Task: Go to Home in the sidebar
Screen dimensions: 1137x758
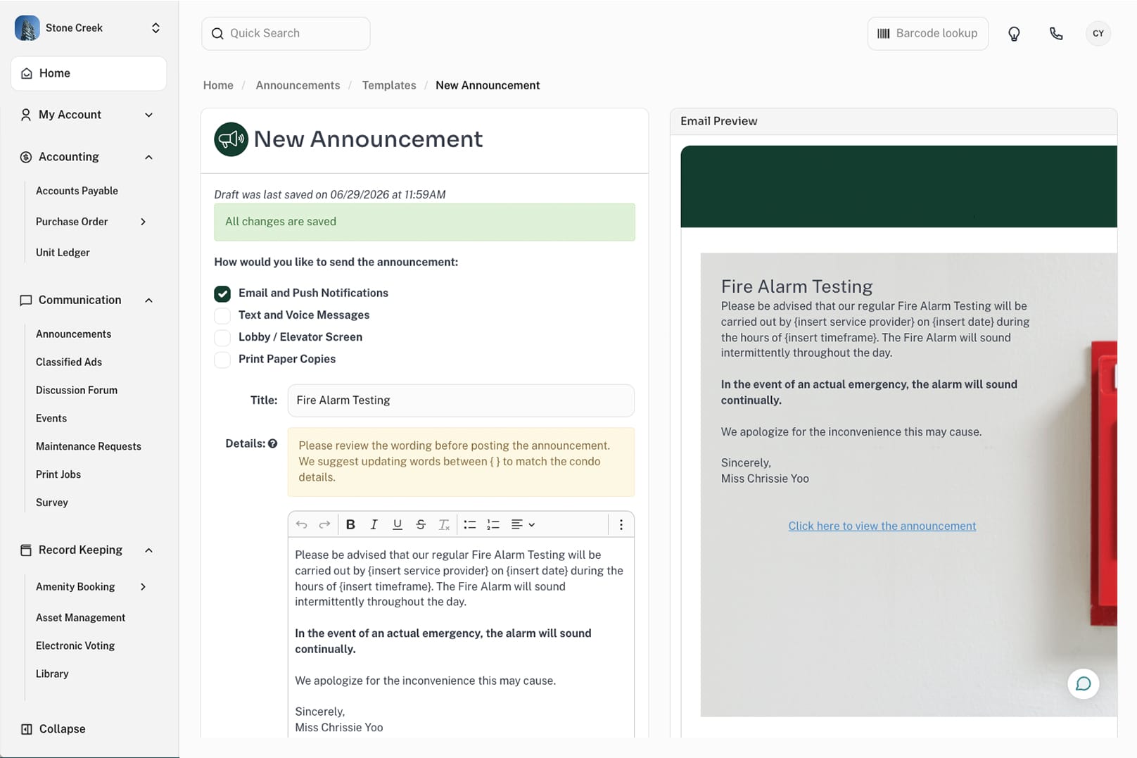Action: click(x=89, y=73)
